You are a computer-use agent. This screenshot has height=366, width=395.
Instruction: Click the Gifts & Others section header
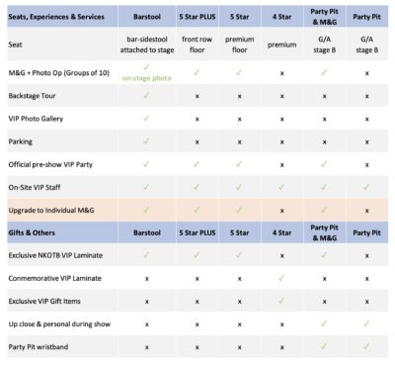(x=32, y=232)
